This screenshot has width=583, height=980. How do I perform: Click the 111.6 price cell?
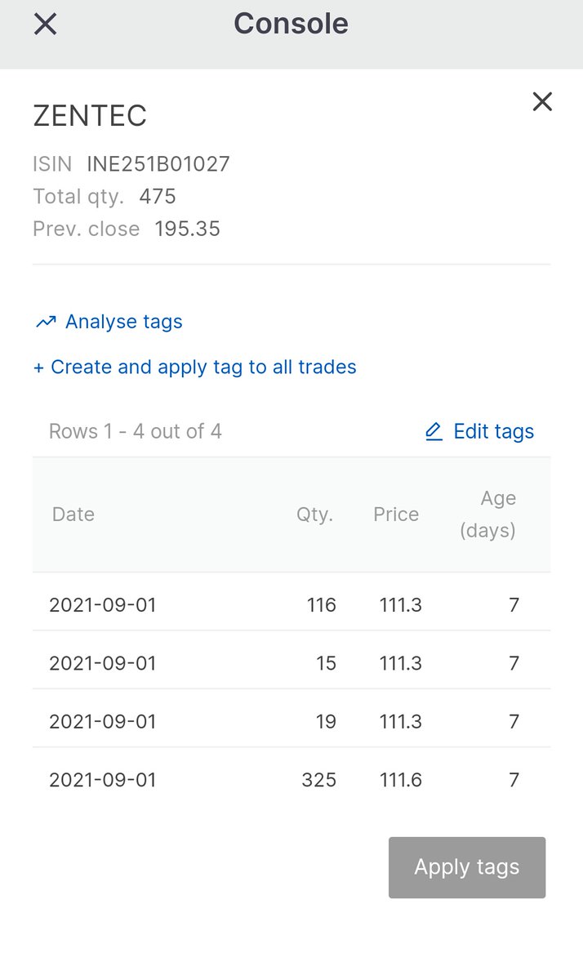coord(401,780)
